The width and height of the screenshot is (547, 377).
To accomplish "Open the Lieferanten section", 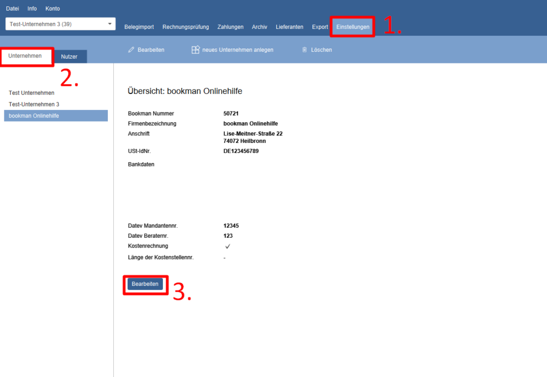I will point(290,27).
